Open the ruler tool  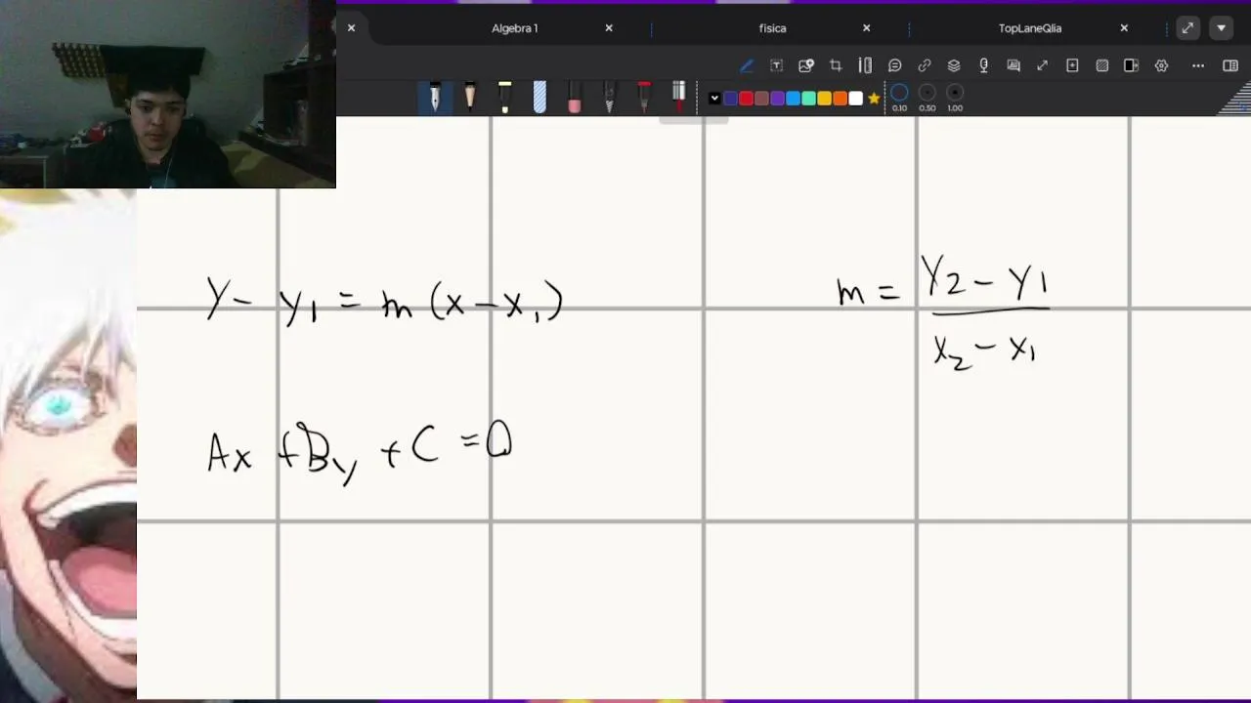pos(865,65)
